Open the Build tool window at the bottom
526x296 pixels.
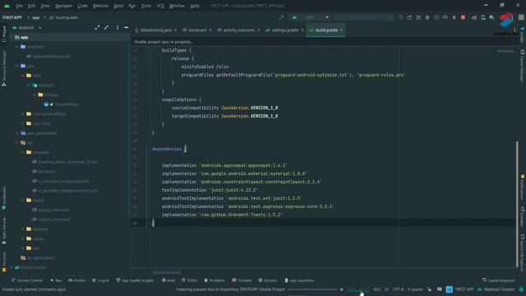[168, 280]
